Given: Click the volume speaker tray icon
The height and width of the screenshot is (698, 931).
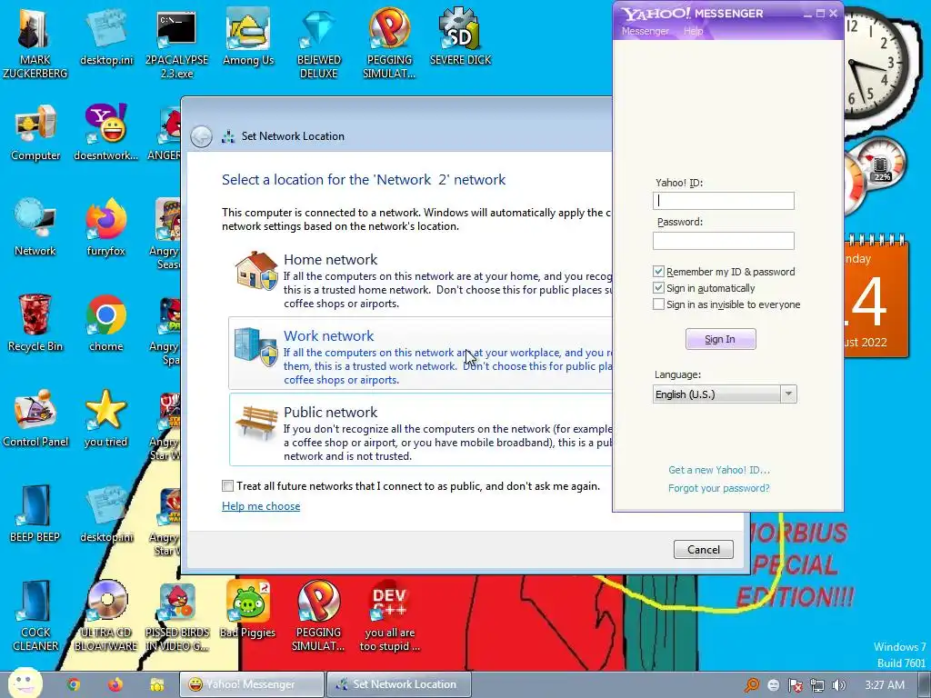Looking at the screenshot, I should 838,685.
